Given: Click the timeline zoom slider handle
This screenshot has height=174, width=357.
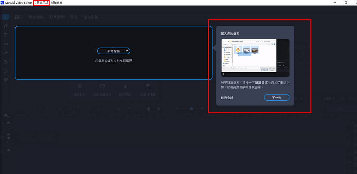Looking at the screenshot, I should (191, 109).
